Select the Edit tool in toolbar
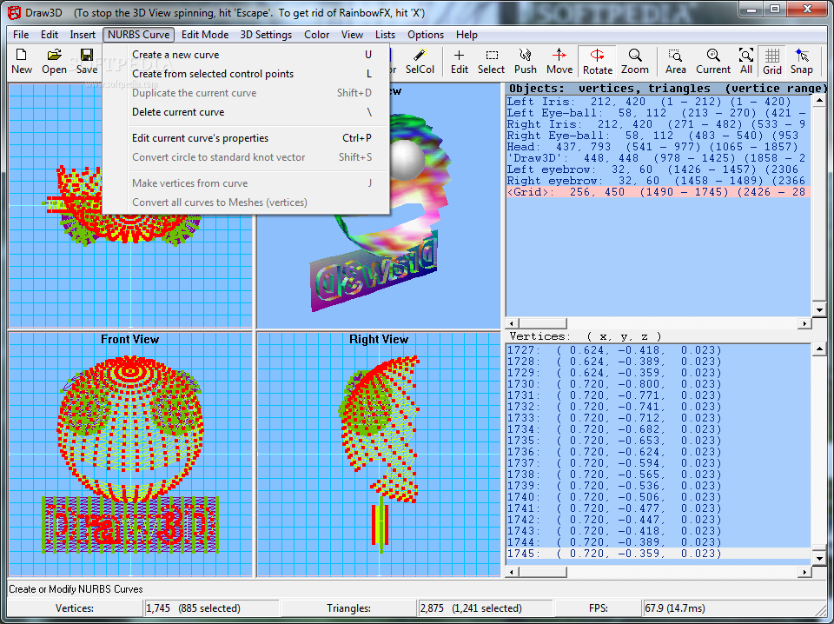Viewport: 834px width, 624px height. point(460,61)
